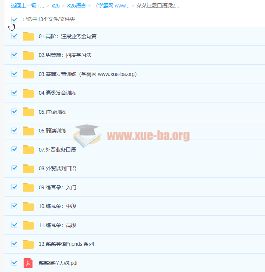The image size is (265, 272).
Task: Go back via 返回上一级 link
Action: click(24, 6)
